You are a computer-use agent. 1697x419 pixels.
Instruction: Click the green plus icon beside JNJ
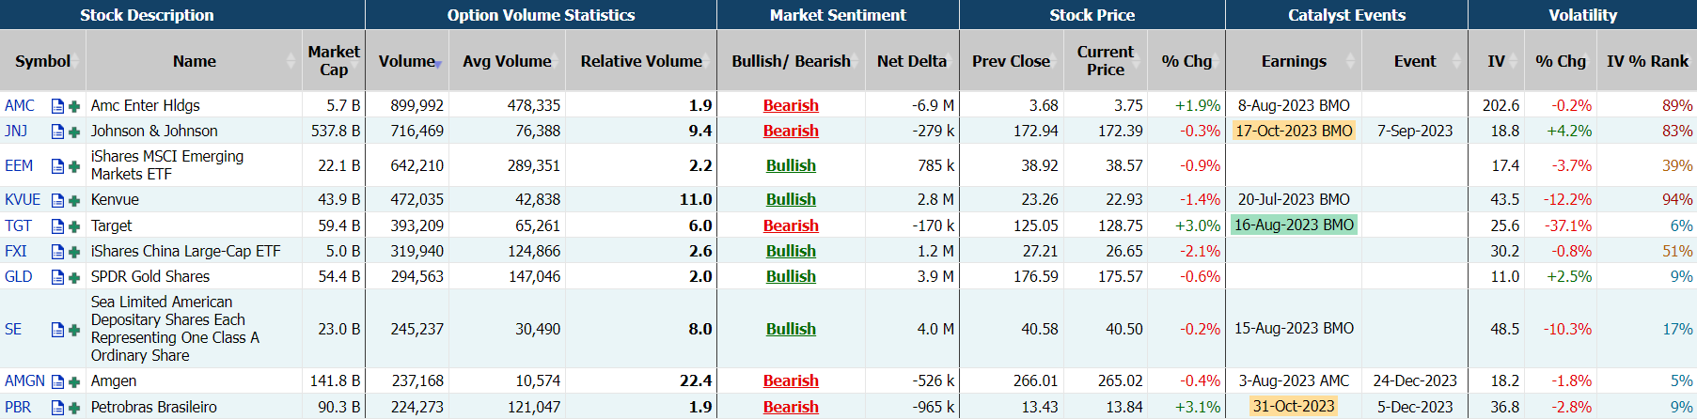pyautogui.click(x=74, y=132)
